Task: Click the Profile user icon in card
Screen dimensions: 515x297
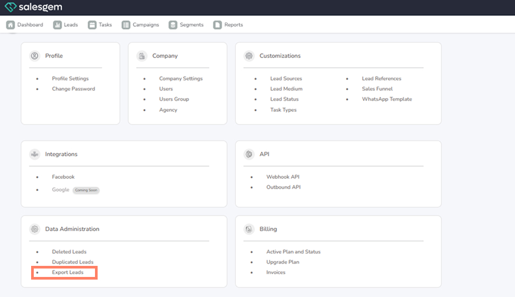Action: [x=35, y=56]
